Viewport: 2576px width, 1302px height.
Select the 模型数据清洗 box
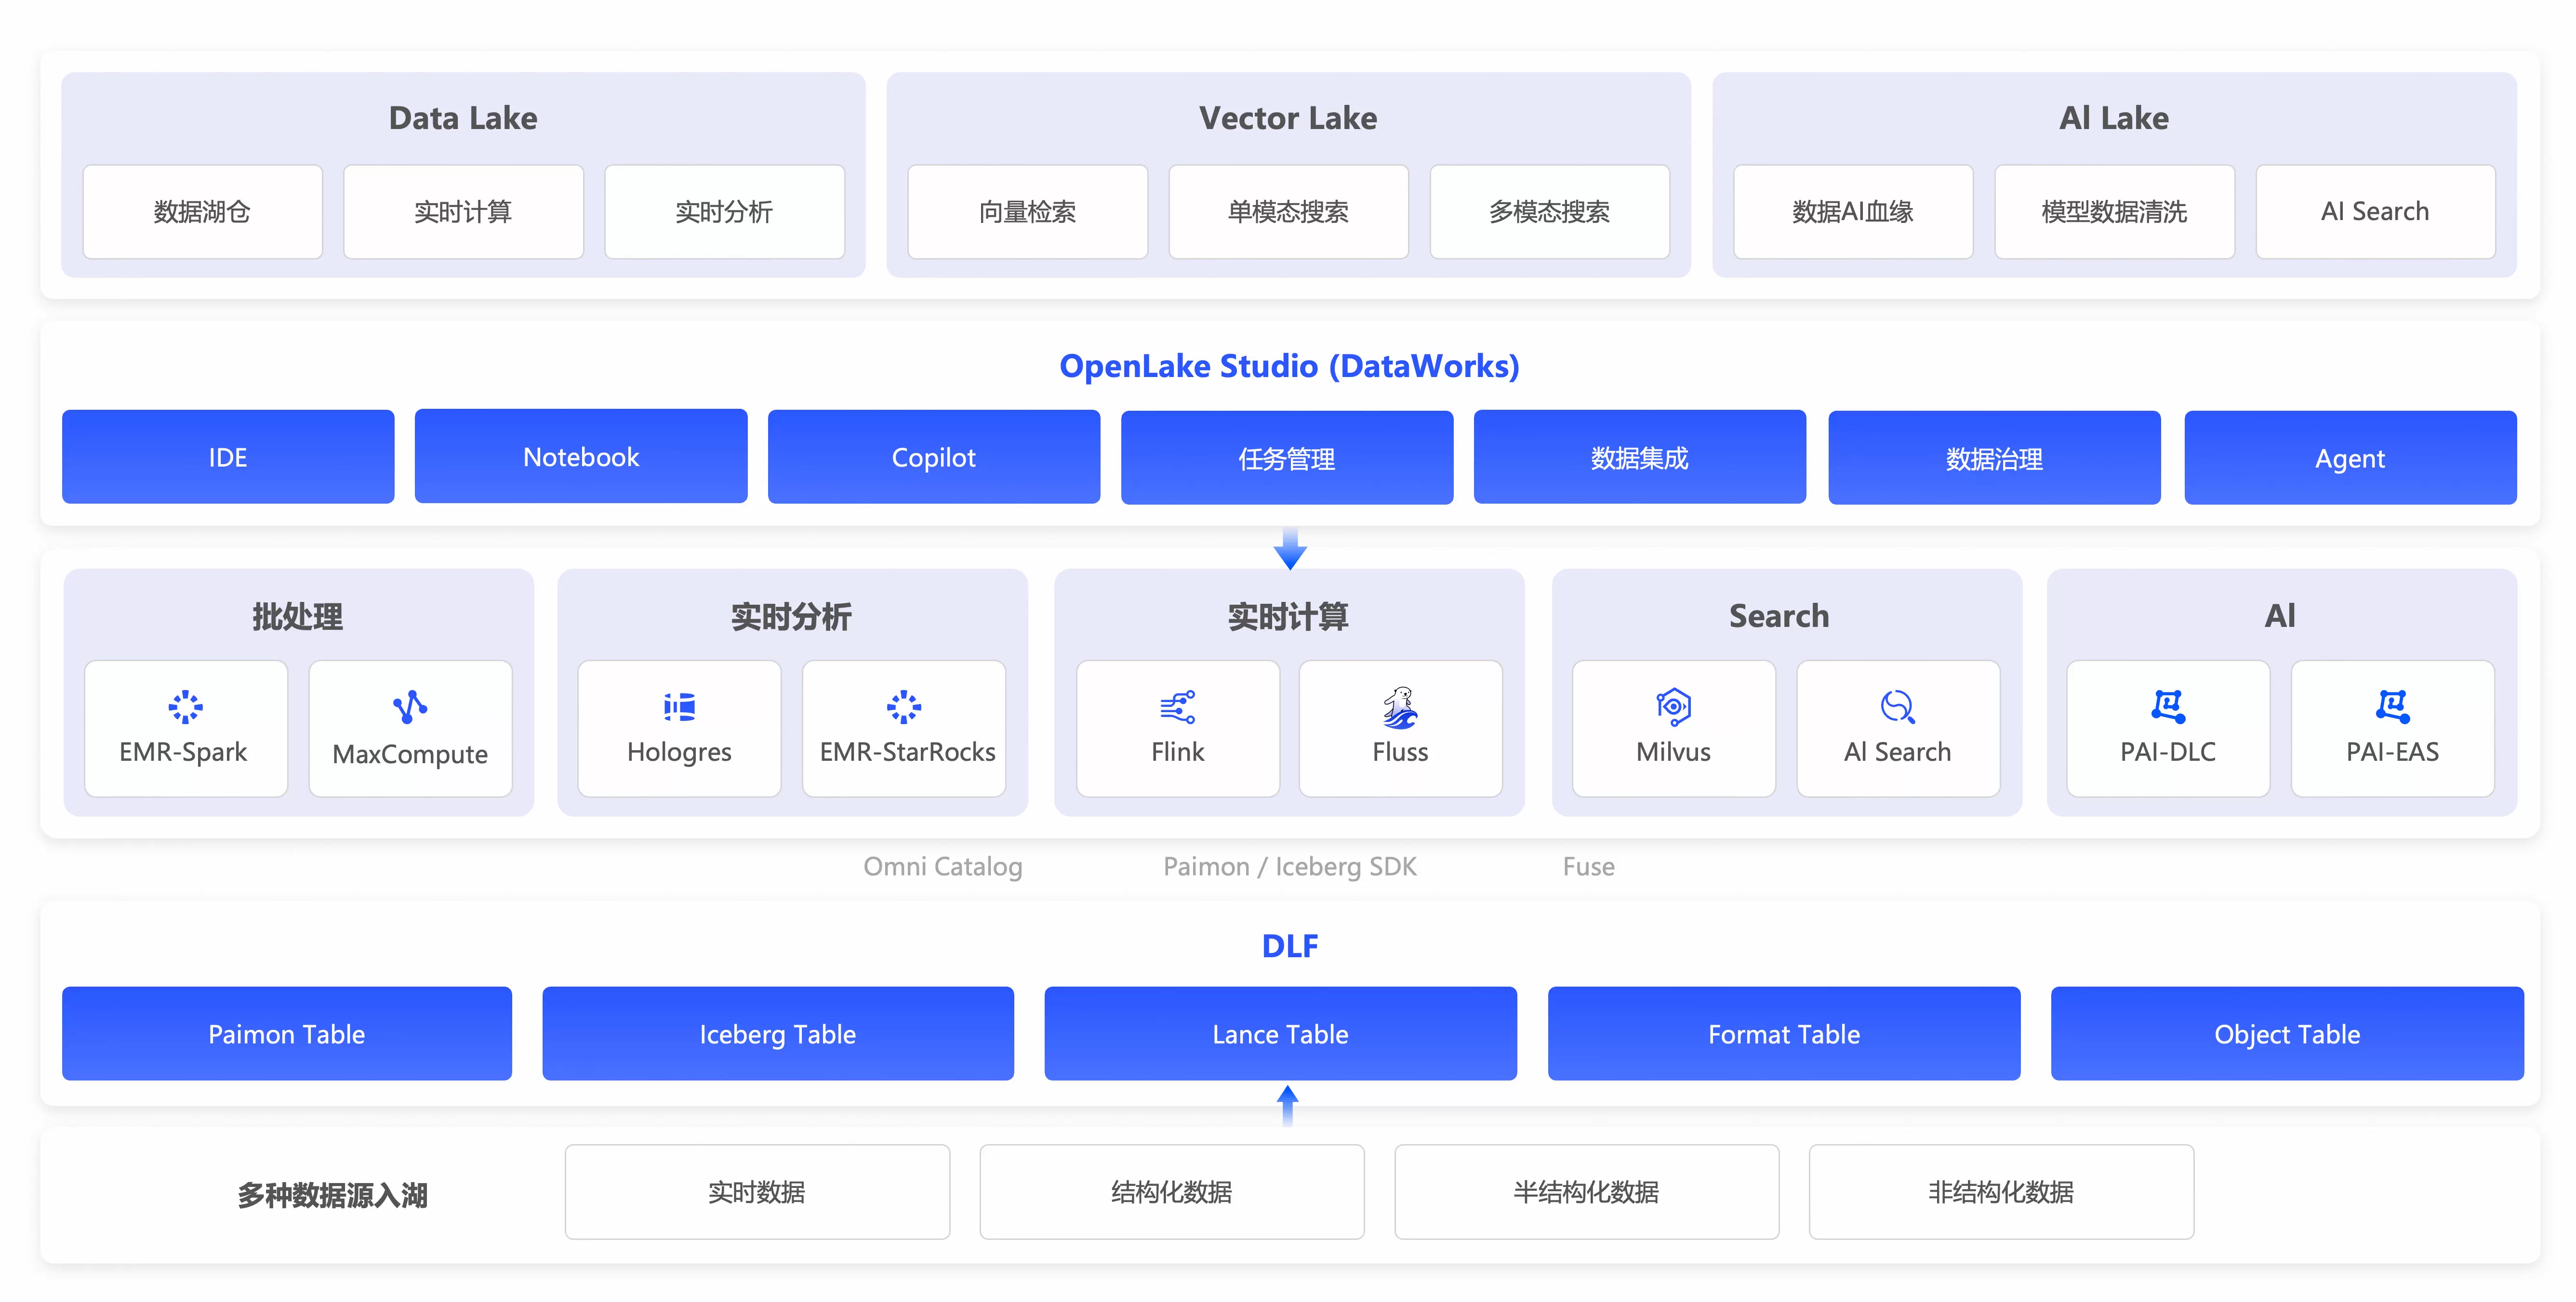[2114, 212]
